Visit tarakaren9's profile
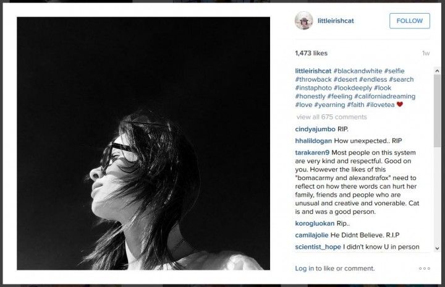This screenshot has height=287, width=445. [312, 153]
